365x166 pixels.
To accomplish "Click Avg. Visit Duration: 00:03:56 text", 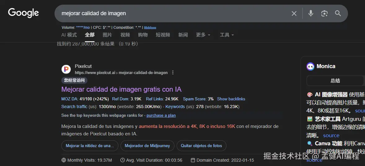I will (x=154, y=160).
